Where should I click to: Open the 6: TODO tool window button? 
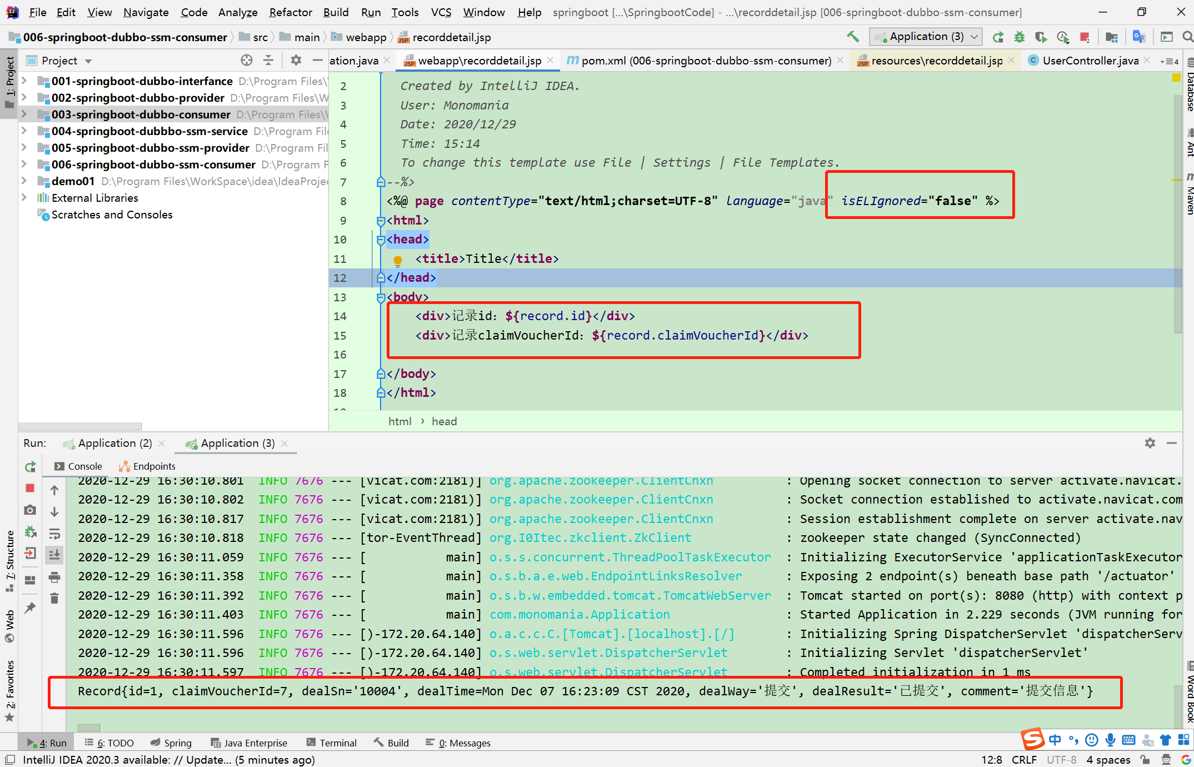(x=109, y=743)
